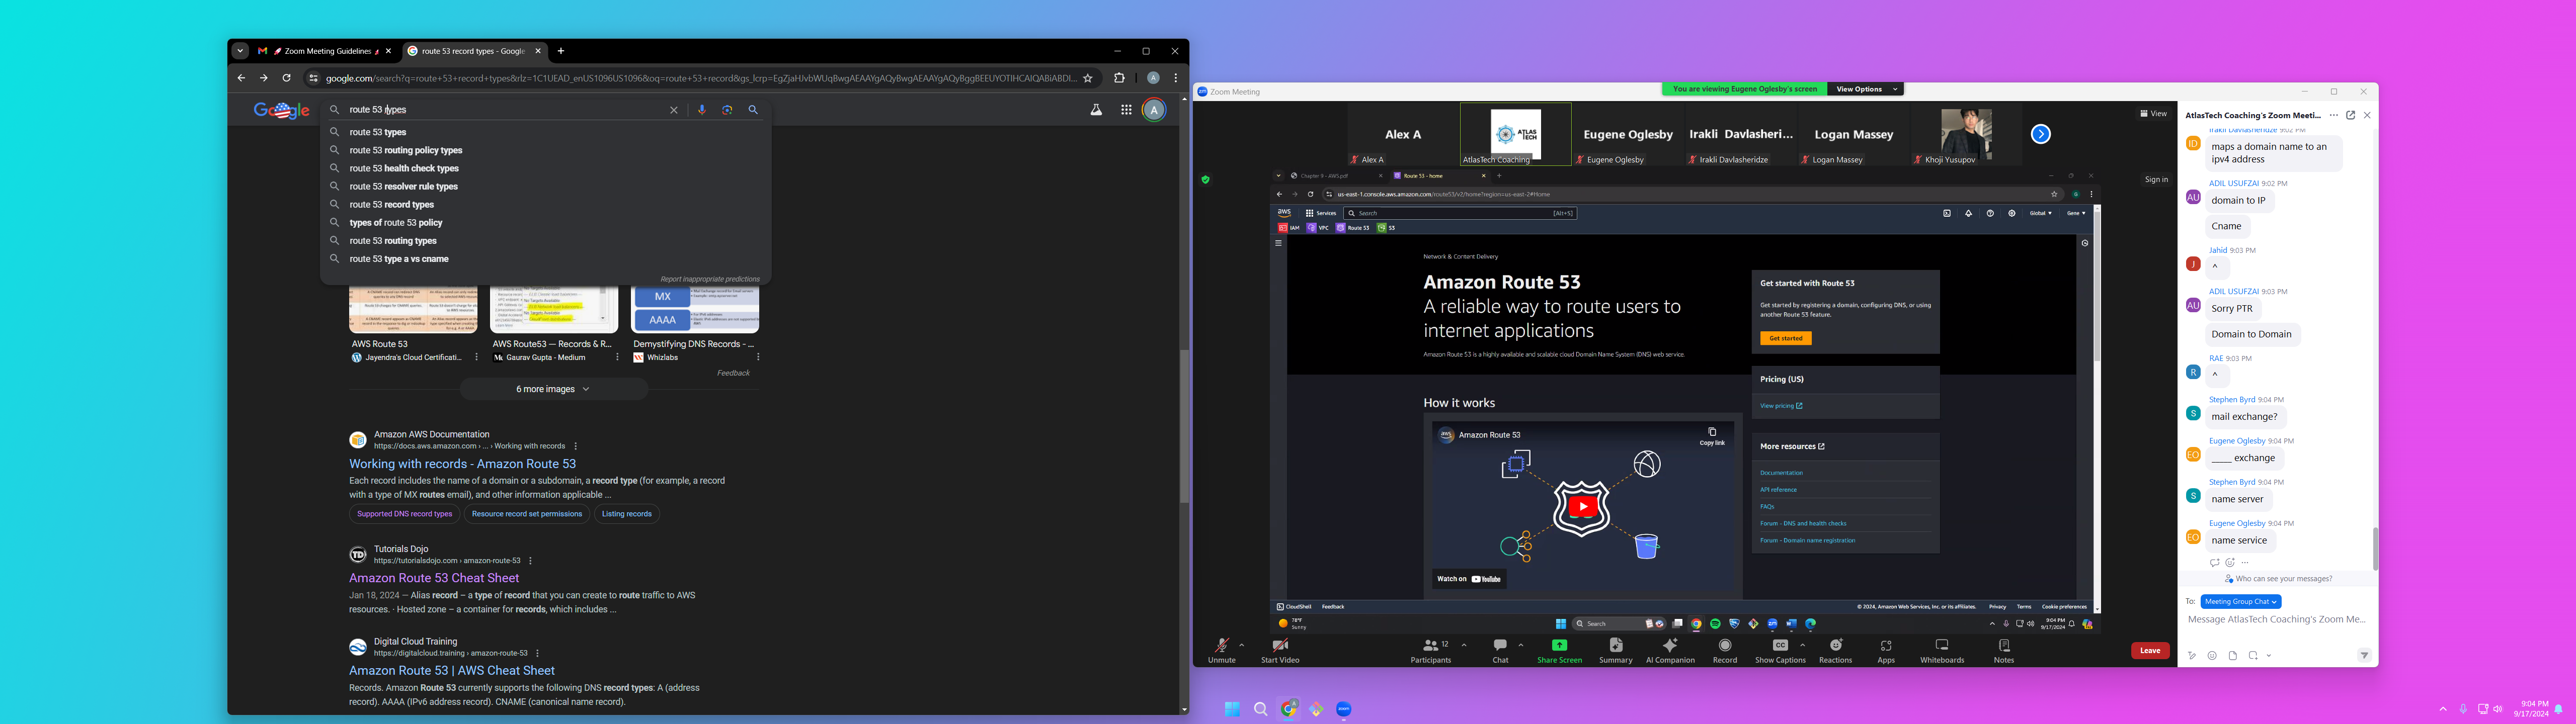This screenshot has width=2576, height=724.
Task: Unmute the microphone in Zoom
Action: pos(1221,647)
